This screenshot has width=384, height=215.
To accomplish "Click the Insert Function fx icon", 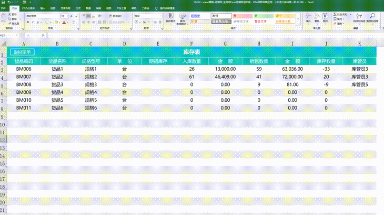I will [43, 36].
